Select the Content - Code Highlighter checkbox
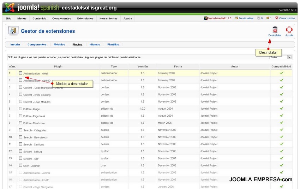The width and height of the screenshot is (300, 189). tap(21, 87)
